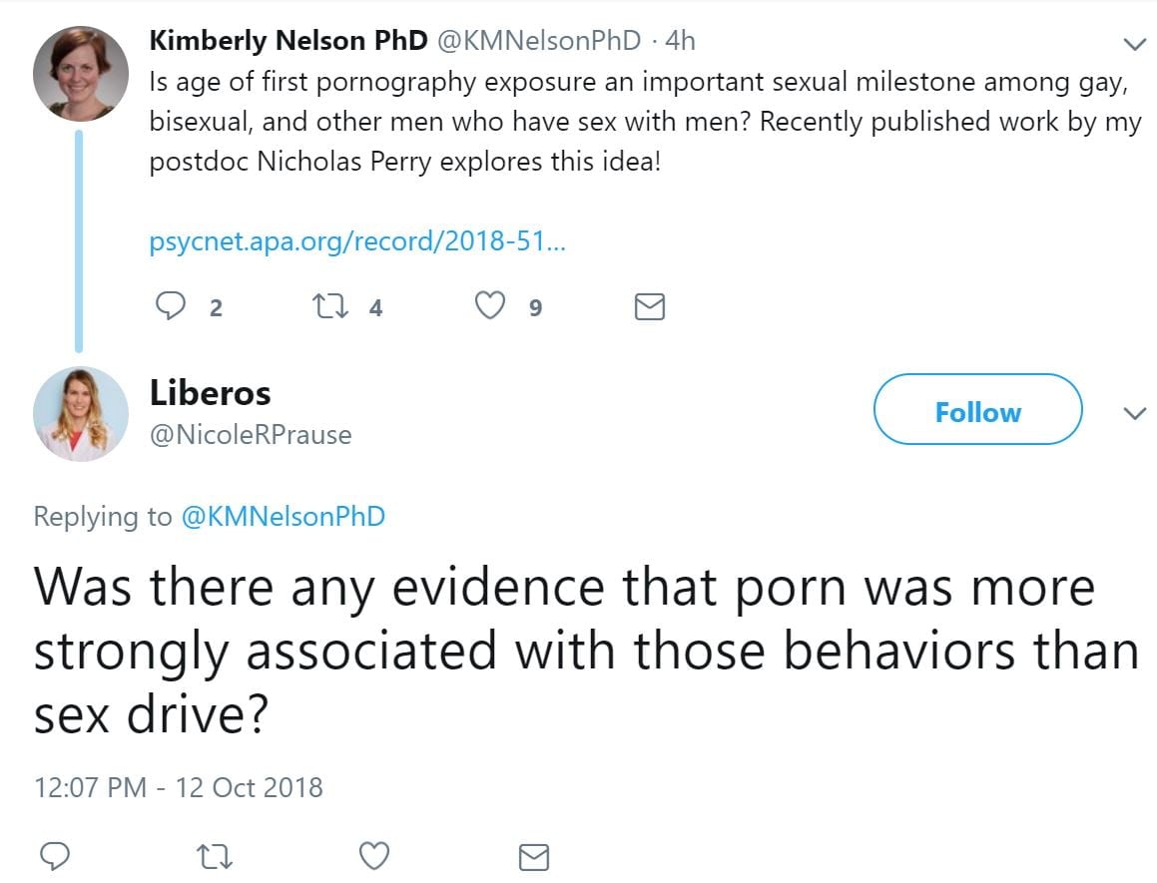The width and height of the screenshot is (1157, 883).
Task: Reply to the Liberos tweet
Action: click(56, 856)
